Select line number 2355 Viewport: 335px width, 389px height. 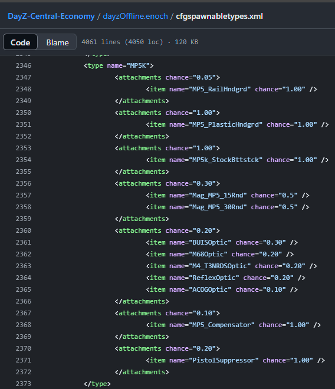(24, 172)
